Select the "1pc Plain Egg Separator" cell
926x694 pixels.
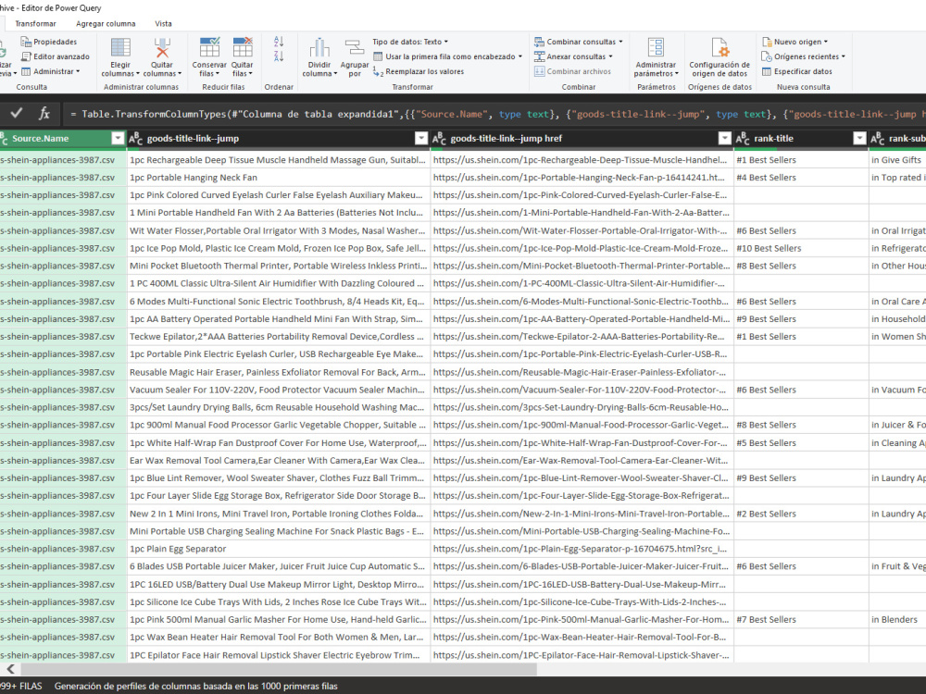coord(279,549)
